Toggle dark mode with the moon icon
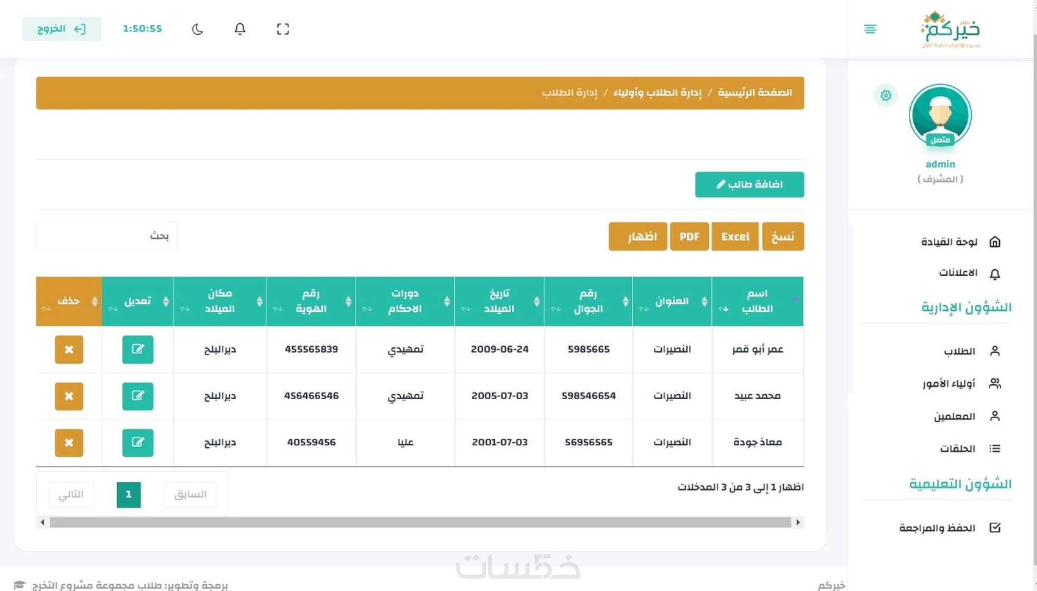The image size is (1037, 591). 197,29
